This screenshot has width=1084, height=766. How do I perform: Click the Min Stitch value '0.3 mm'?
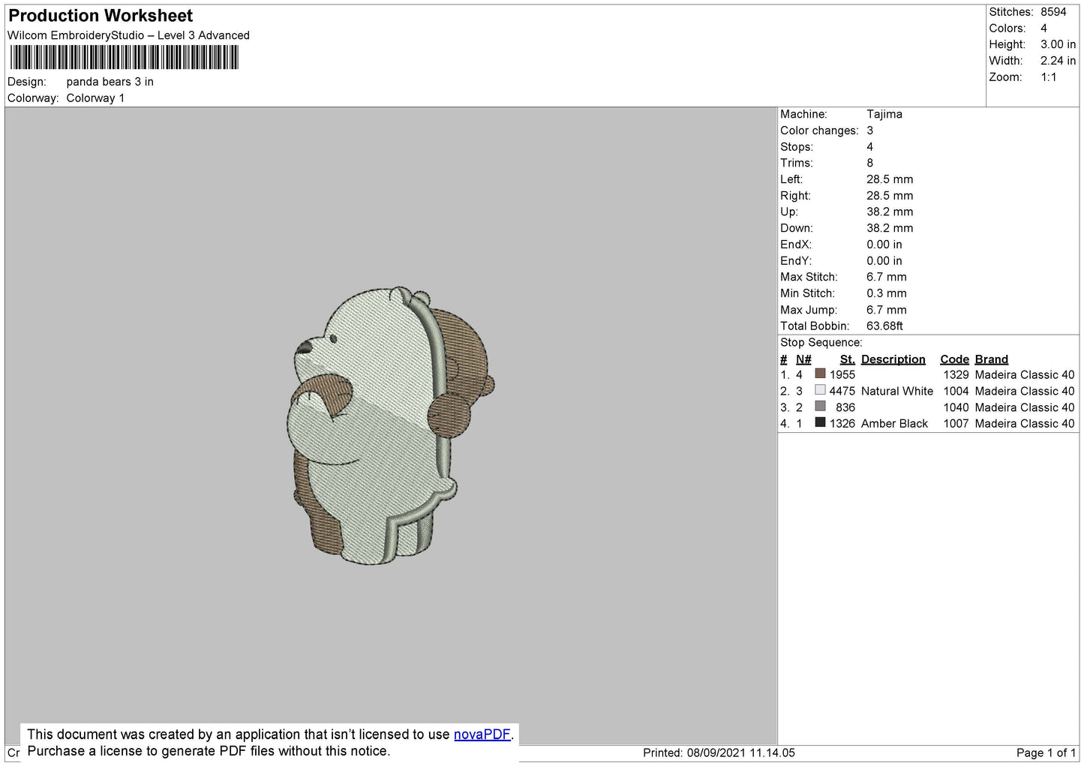point(887,293)
